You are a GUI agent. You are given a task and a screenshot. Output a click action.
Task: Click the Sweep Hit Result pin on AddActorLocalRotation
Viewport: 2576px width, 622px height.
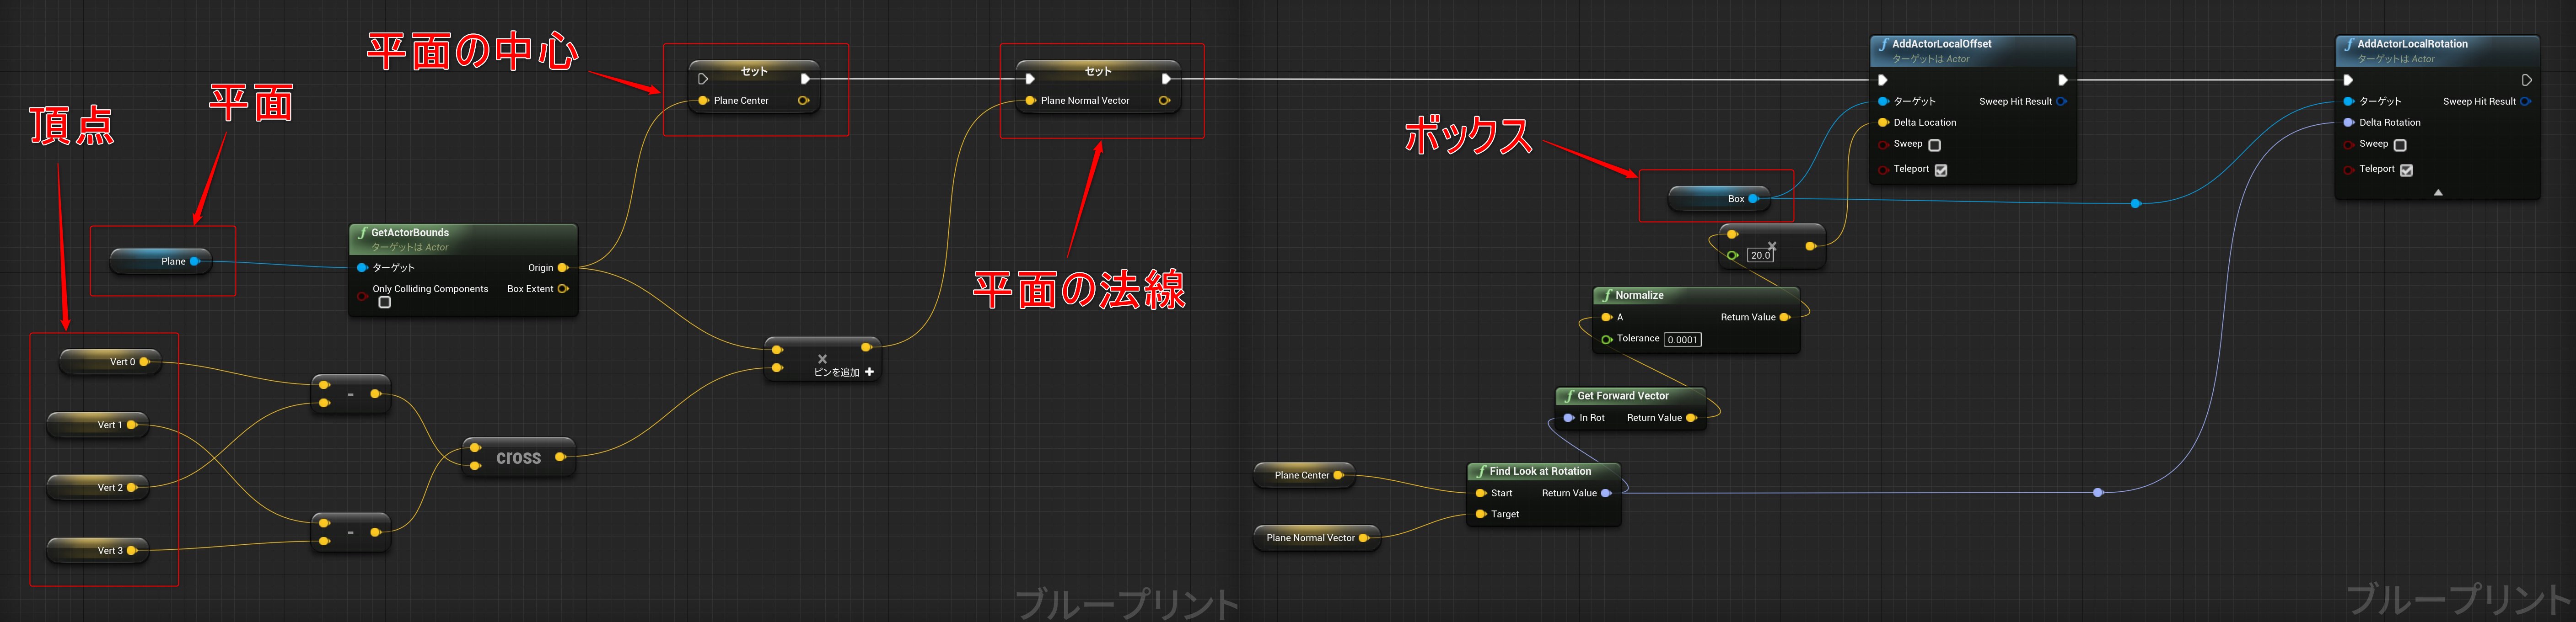(x=2525, y=101)
